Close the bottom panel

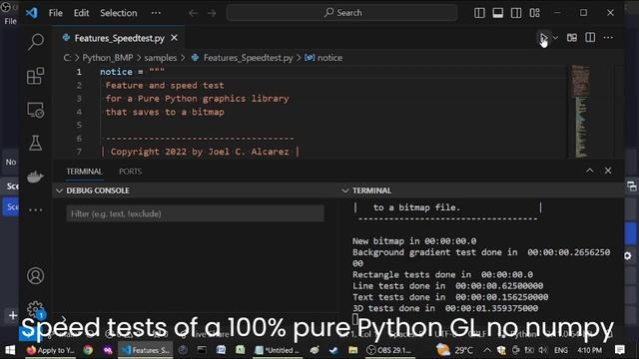tap(608, 171)
